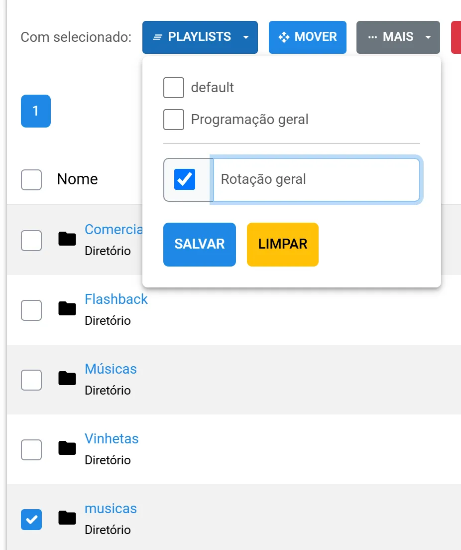Click the Playlists list icon
Viewport: 461px width, 550px height.
pyautogui.click(x=158, y=37)
